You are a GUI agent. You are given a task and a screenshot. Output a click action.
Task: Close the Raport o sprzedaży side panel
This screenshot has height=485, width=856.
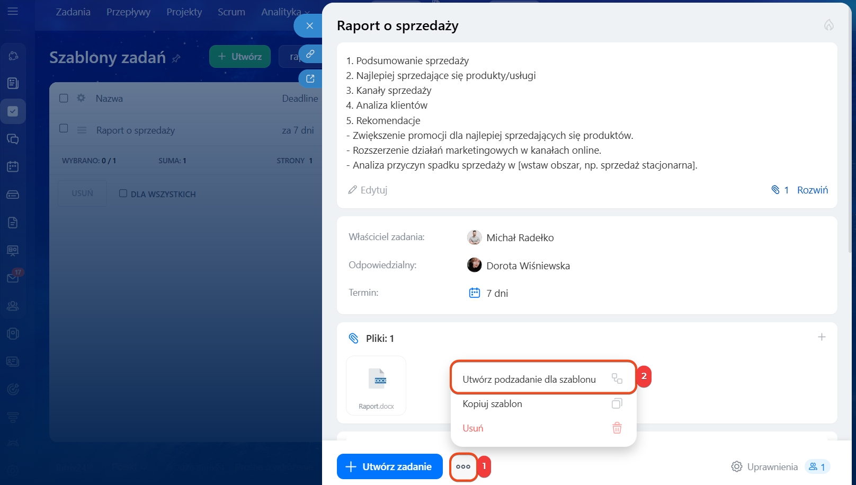[309, 25]
